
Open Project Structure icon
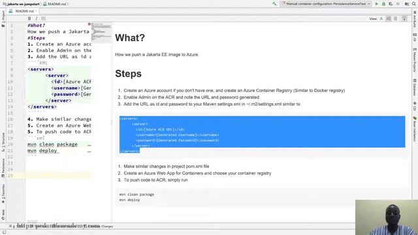pos(407,4)
